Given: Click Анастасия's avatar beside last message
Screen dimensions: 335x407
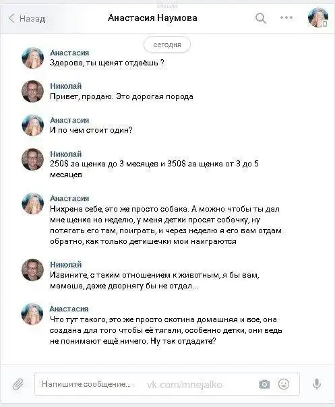Looking at the screenshot, I should click(x=32, y=314).
